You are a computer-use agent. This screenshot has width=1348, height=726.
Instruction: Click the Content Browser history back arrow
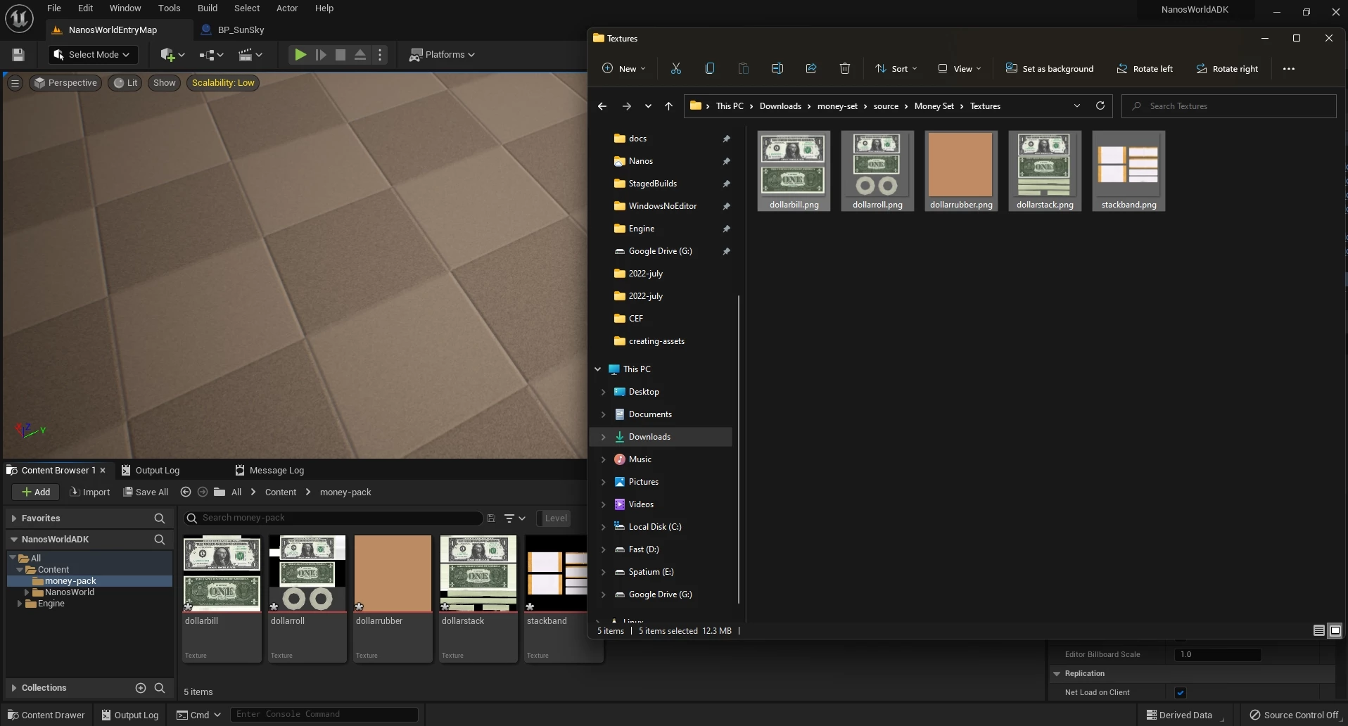(x=186, y=492)
